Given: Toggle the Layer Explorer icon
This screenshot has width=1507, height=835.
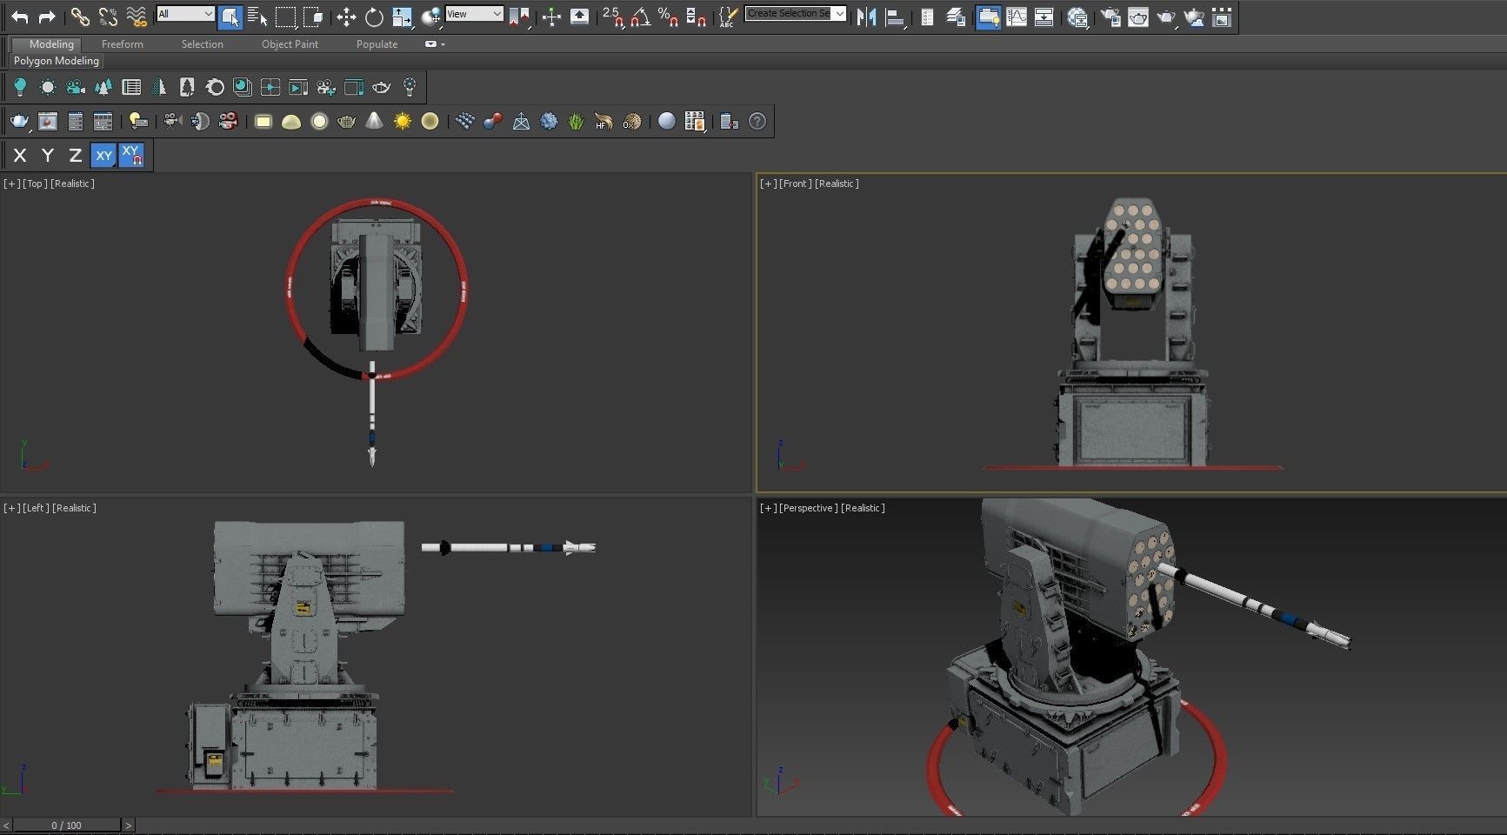Looking at the screenshot, I should pos(955,17).
